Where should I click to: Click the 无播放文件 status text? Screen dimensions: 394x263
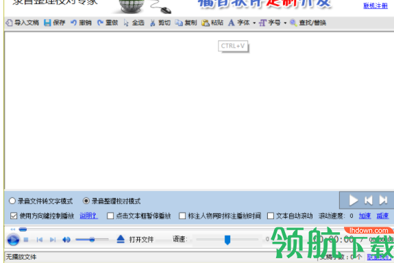pos(21,257)
